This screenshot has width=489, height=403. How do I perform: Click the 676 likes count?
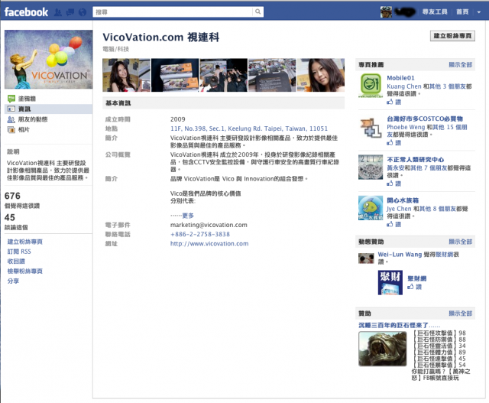pyautogui.click(x=12, y=196)
